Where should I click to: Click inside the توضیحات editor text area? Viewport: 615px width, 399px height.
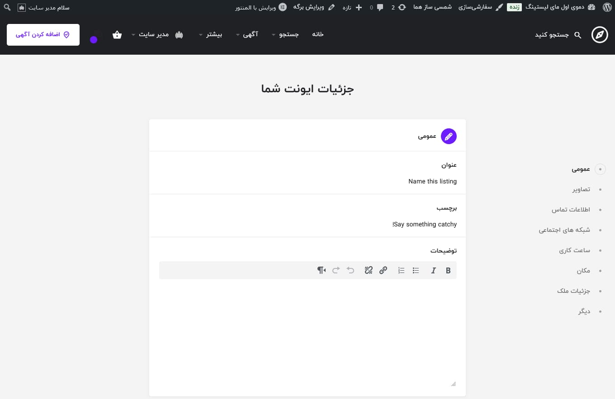coord(307,332)
